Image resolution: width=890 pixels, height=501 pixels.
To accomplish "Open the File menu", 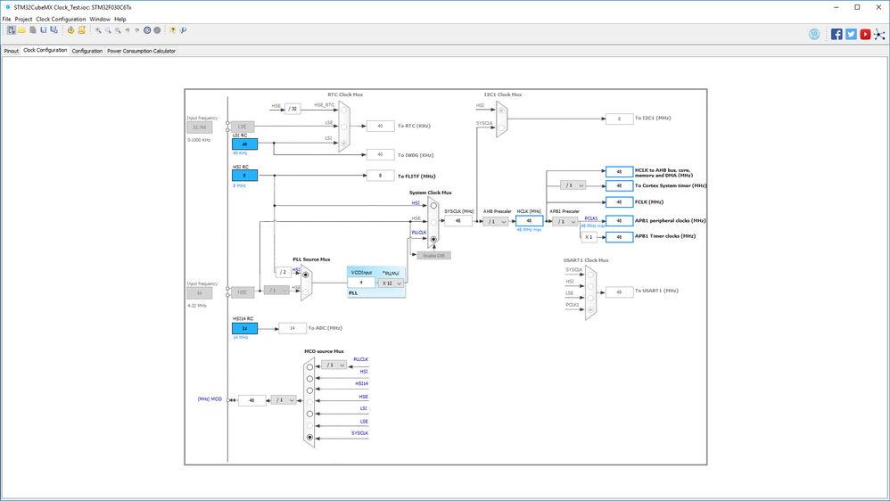I will 7,20.
